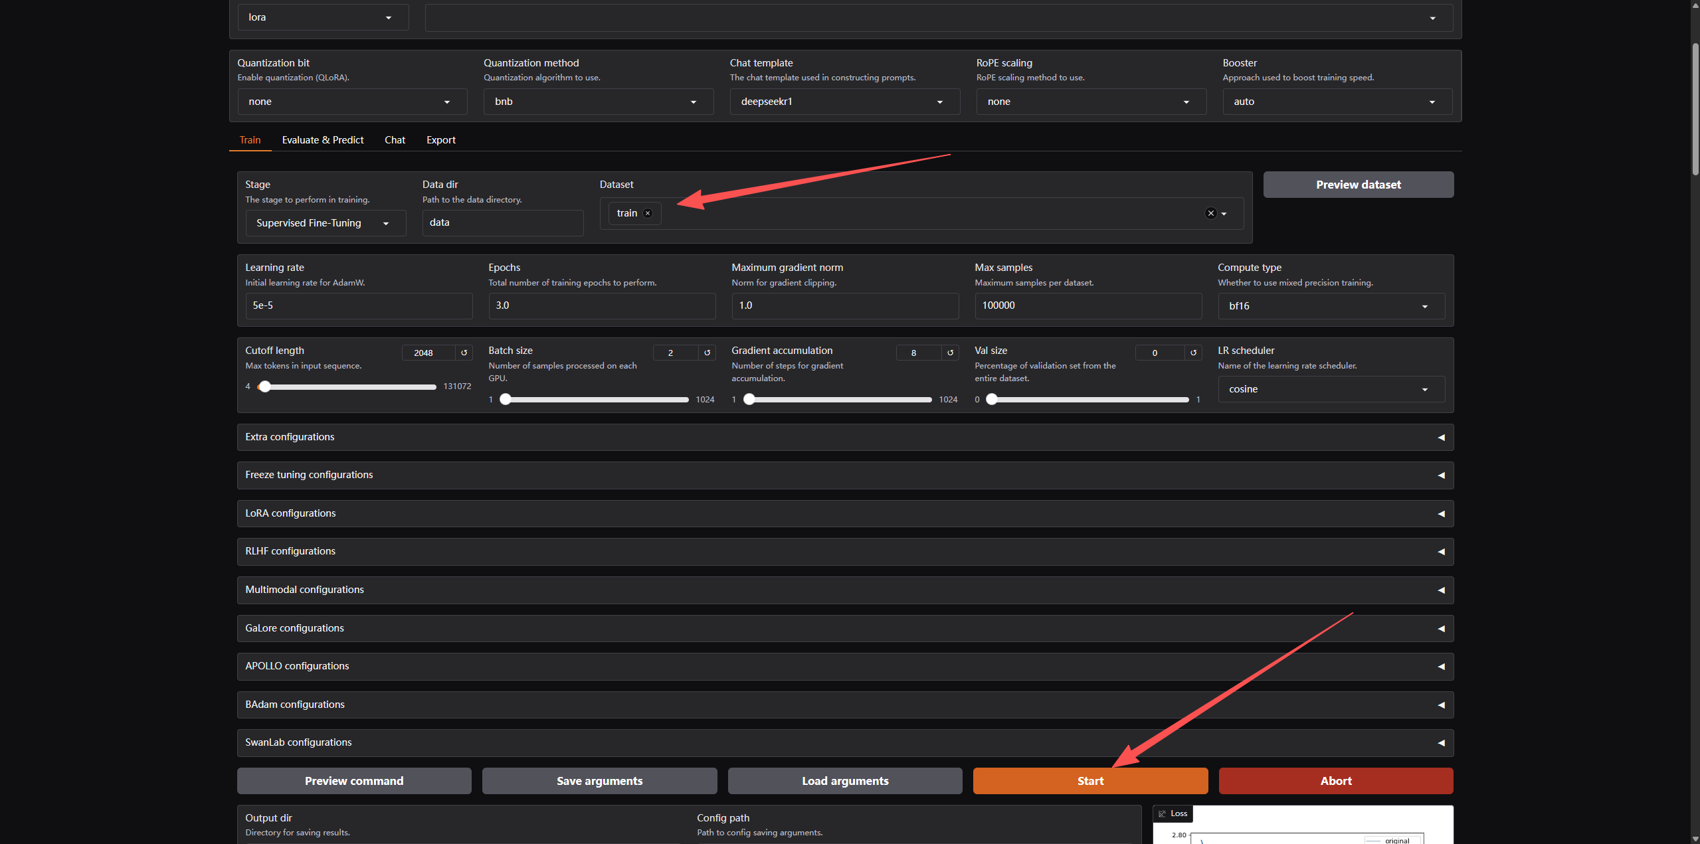The width and height of the screenshot is (1700, 844).
Task: Adjust the Gradient accumulation slider
Action: click(837, 400)
